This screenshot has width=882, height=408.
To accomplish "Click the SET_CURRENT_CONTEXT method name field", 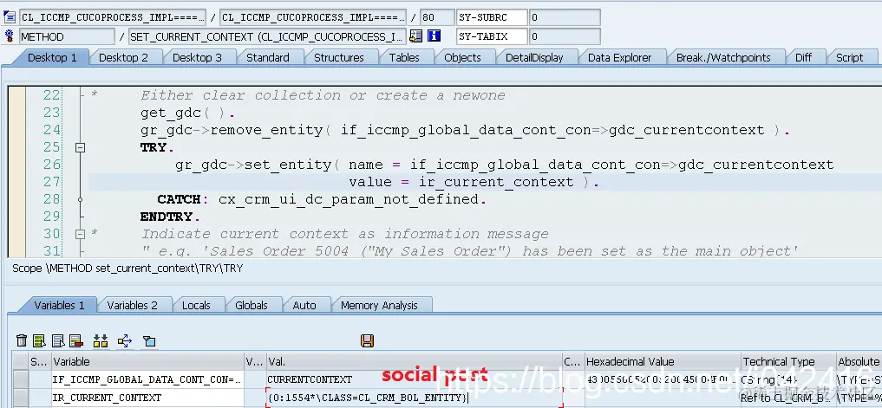I will point(267,36).
